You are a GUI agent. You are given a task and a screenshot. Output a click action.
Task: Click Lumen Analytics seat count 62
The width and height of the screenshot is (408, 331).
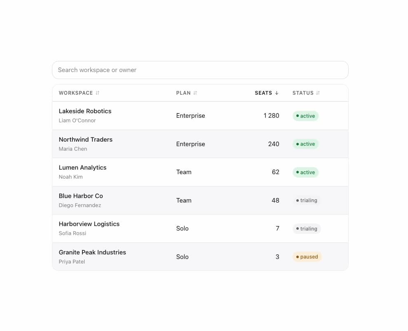275,172
